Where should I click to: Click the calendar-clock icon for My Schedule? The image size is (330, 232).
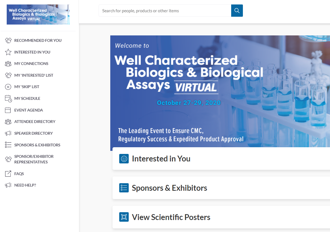[x=8, y=98]
